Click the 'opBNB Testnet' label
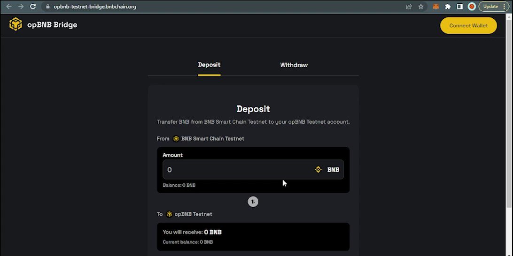Viewport: 513px width, 256px height. 193,214
